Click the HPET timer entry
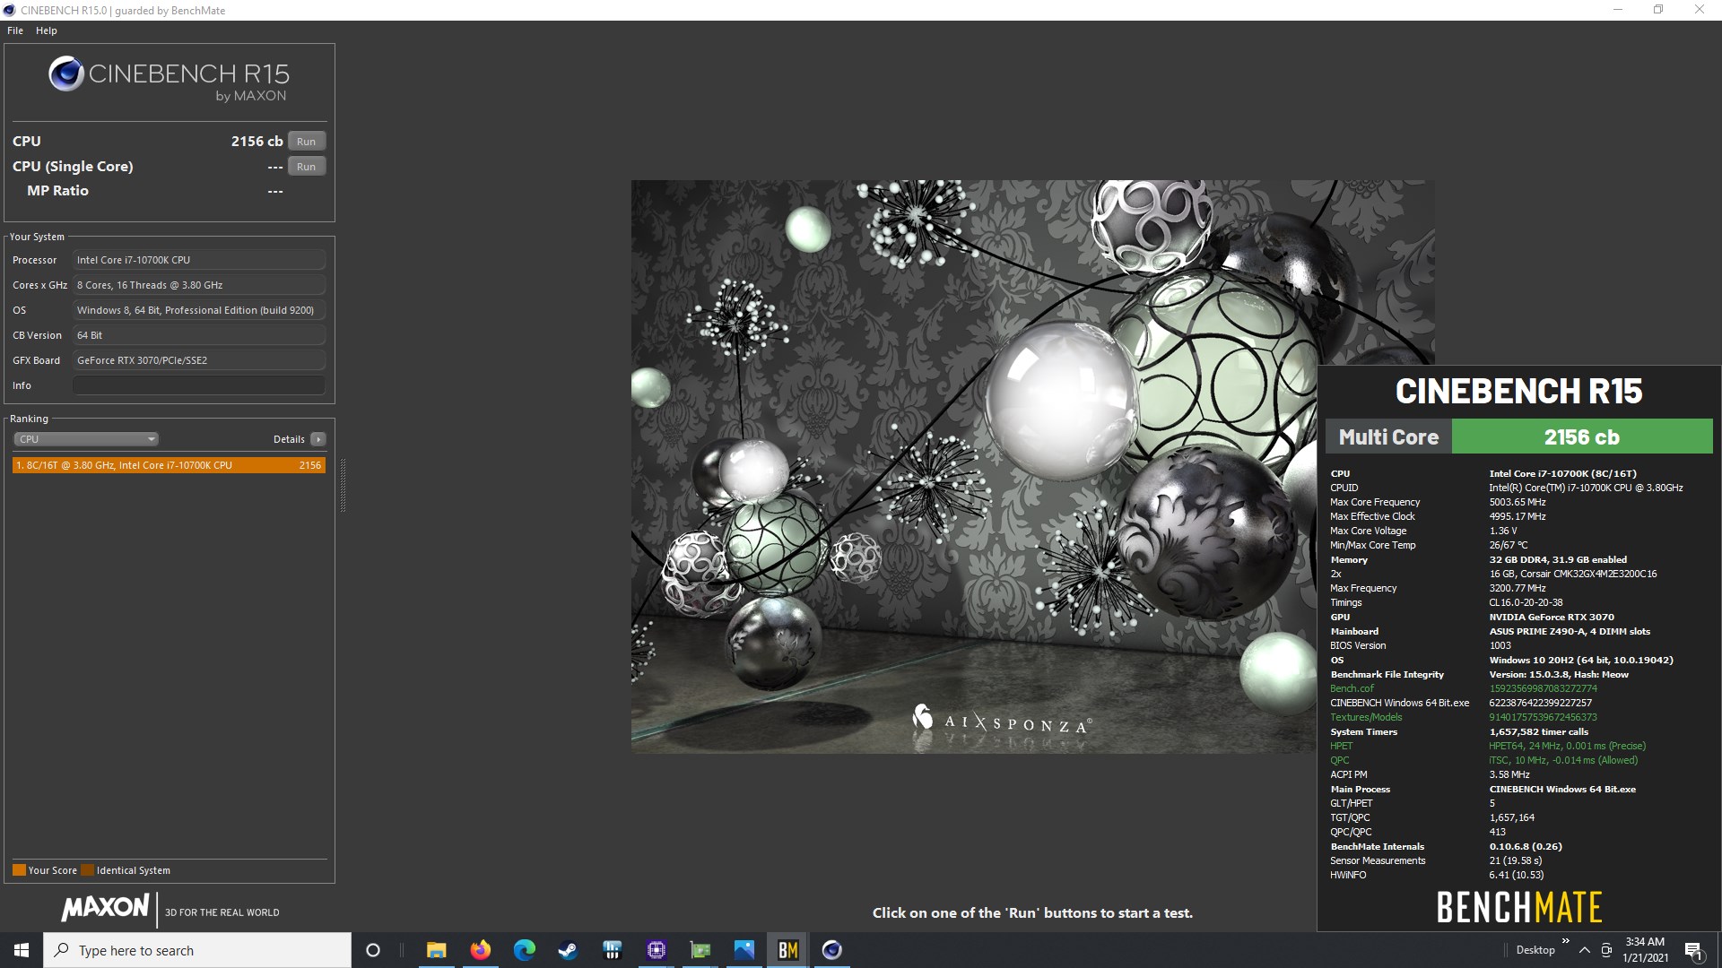Image resolution: width=1722 pixels, height=968 pixels. click(1341, 746)
